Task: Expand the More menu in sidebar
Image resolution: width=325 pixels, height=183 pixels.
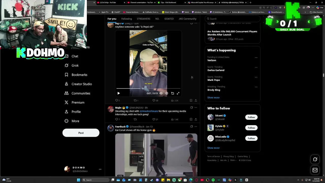Action: pyautogui.click(x=72, y=121)
